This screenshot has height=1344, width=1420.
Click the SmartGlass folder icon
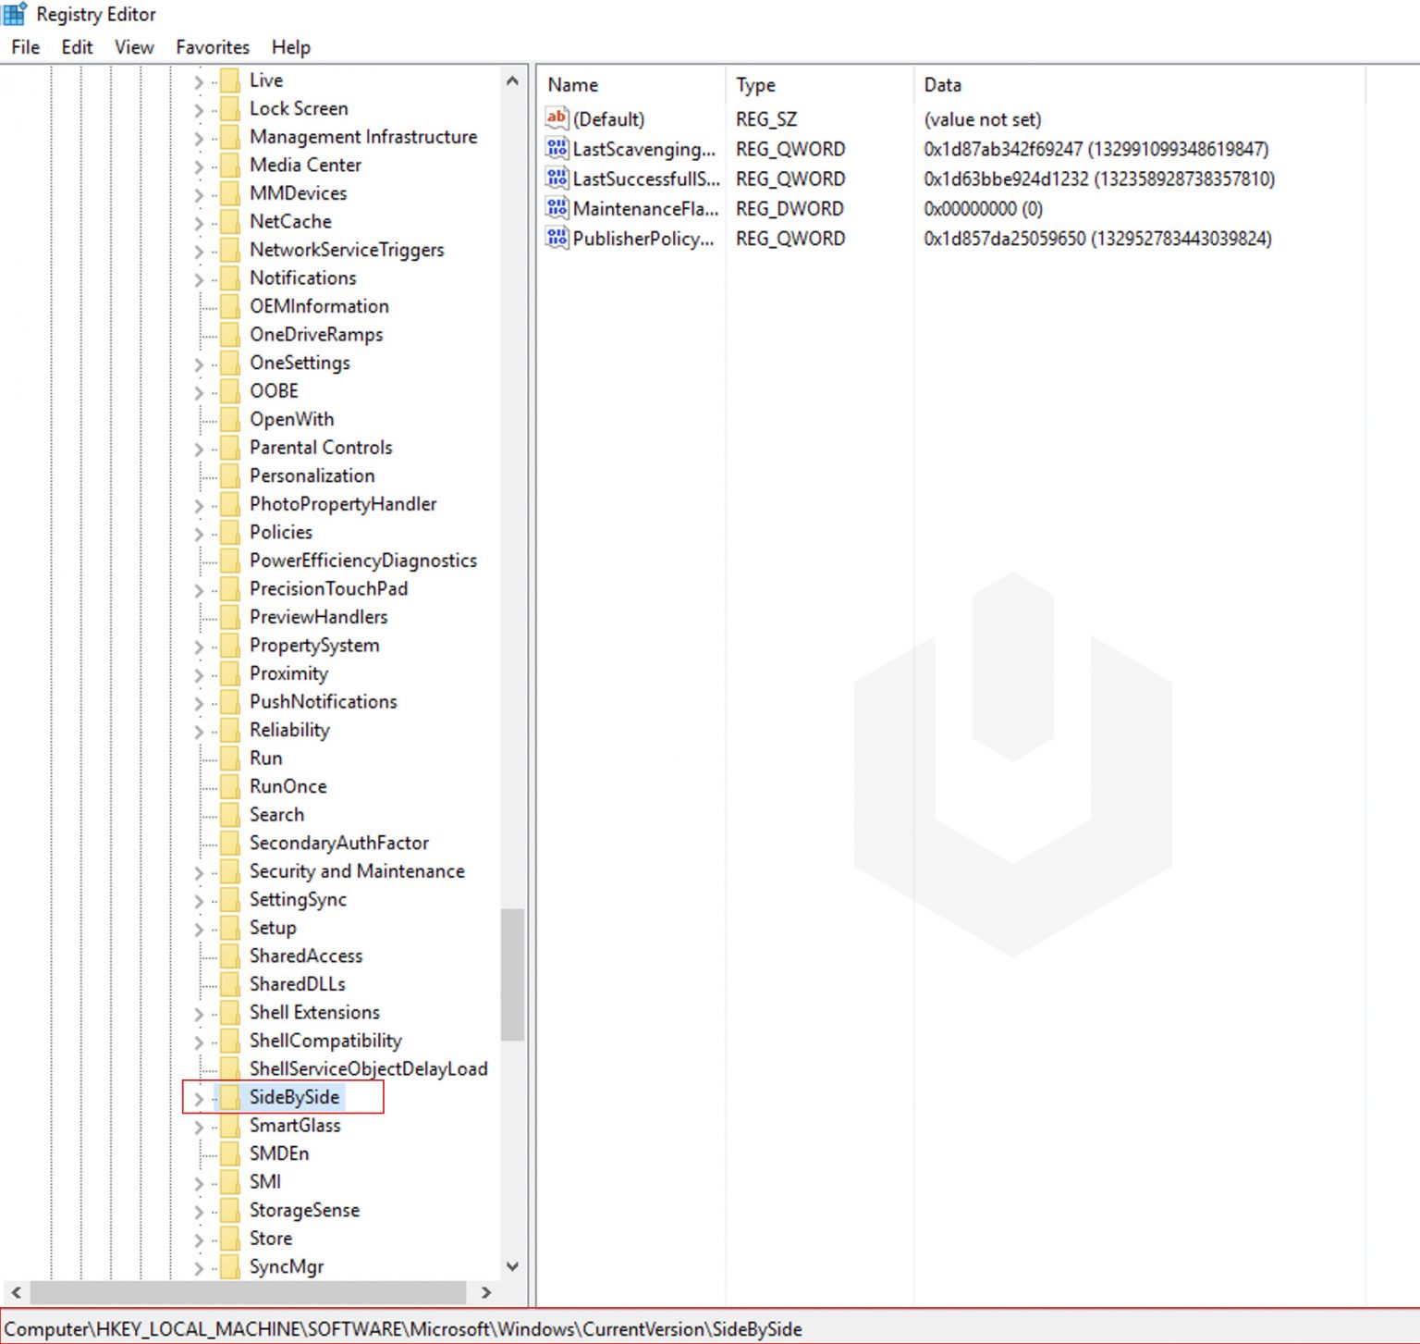point(228,1126)
